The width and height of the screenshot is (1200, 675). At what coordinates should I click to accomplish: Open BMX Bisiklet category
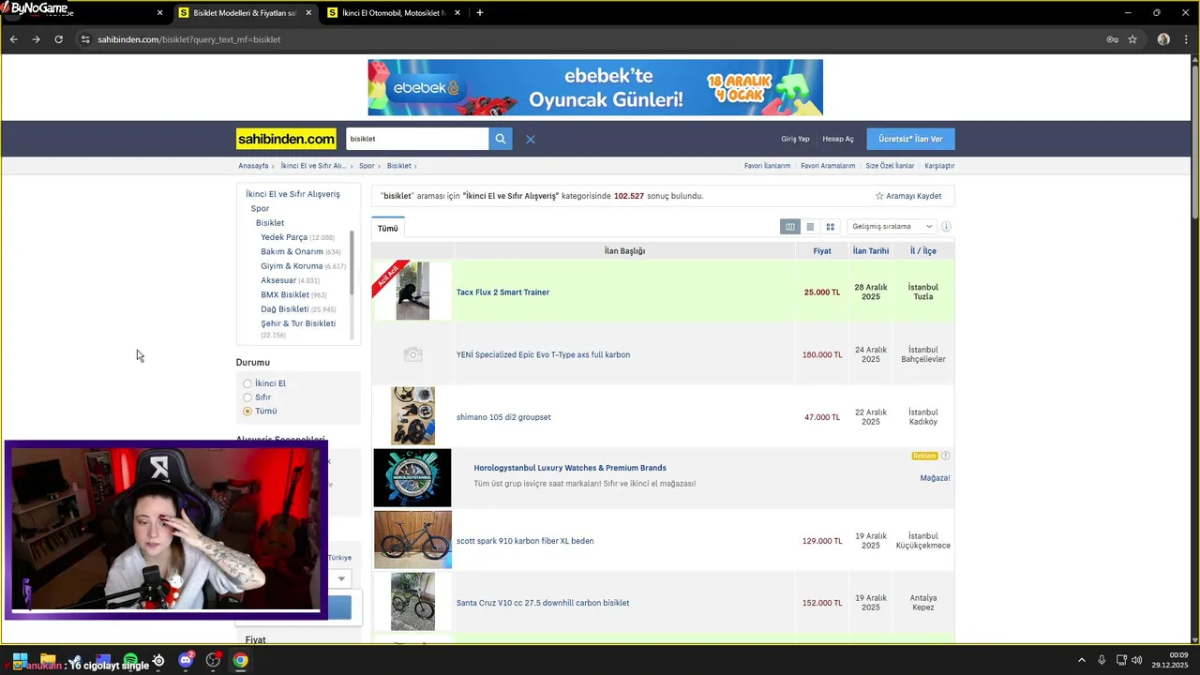285,294
